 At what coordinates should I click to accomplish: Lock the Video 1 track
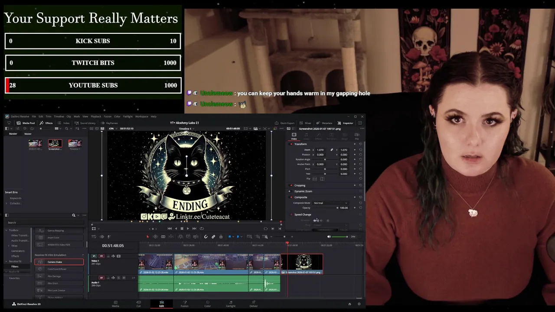pos(108,256)
